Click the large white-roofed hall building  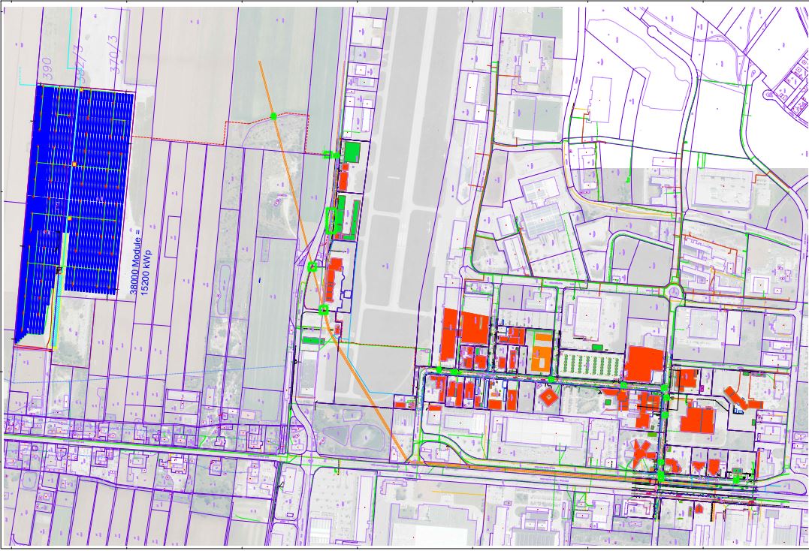tap(542, 432)
